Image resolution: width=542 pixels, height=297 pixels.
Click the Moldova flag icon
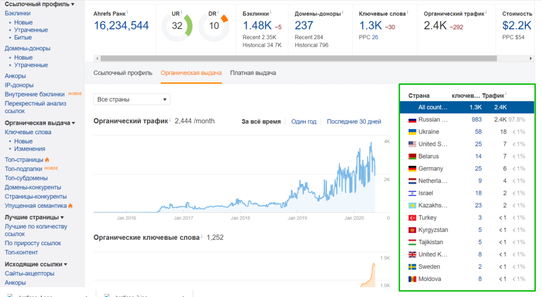[412, 279]
